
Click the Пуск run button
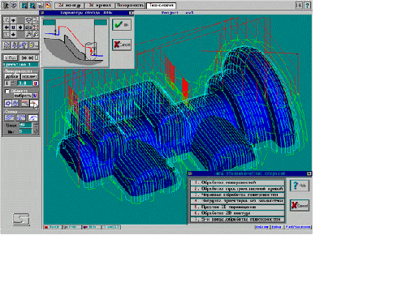pos(11,58)
